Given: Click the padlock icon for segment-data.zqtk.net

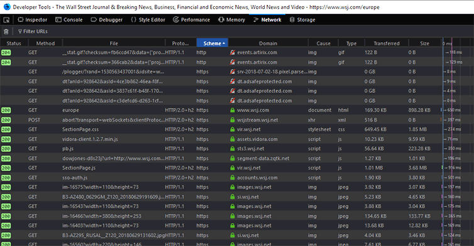Looking at the screenshot, I should click(x=232, y=159).
